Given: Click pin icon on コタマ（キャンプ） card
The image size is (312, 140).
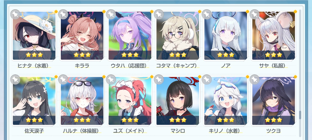Looking at the screenshot, I should click(159, 15).
